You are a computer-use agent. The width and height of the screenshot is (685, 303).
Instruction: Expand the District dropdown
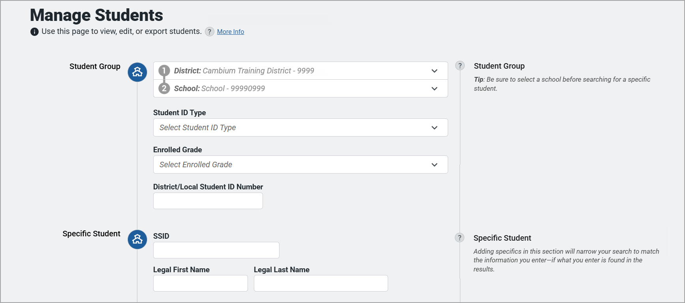coord(434,71)
